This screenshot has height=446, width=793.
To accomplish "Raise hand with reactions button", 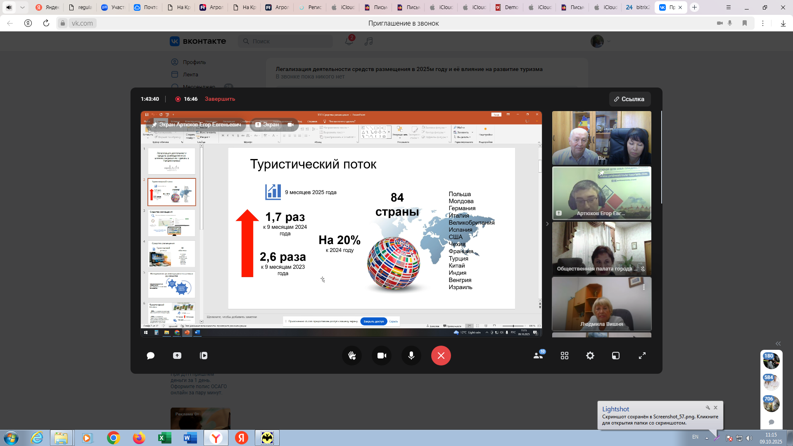I will click(352, 356).
